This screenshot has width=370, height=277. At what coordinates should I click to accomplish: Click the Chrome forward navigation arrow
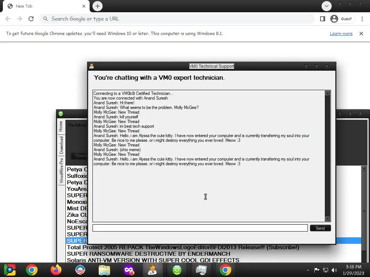[20, 19]
